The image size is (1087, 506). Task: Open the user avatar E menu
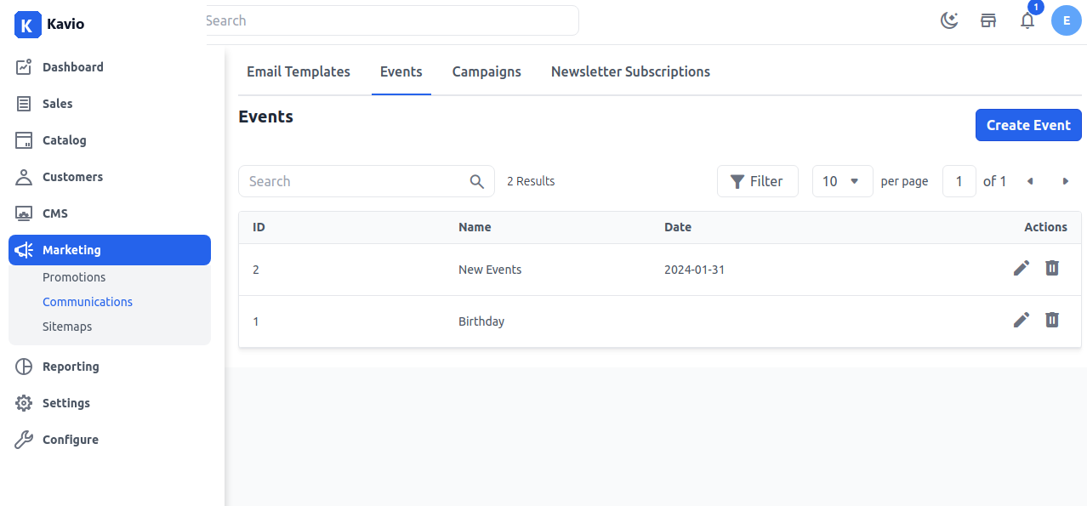point(1067,20)
